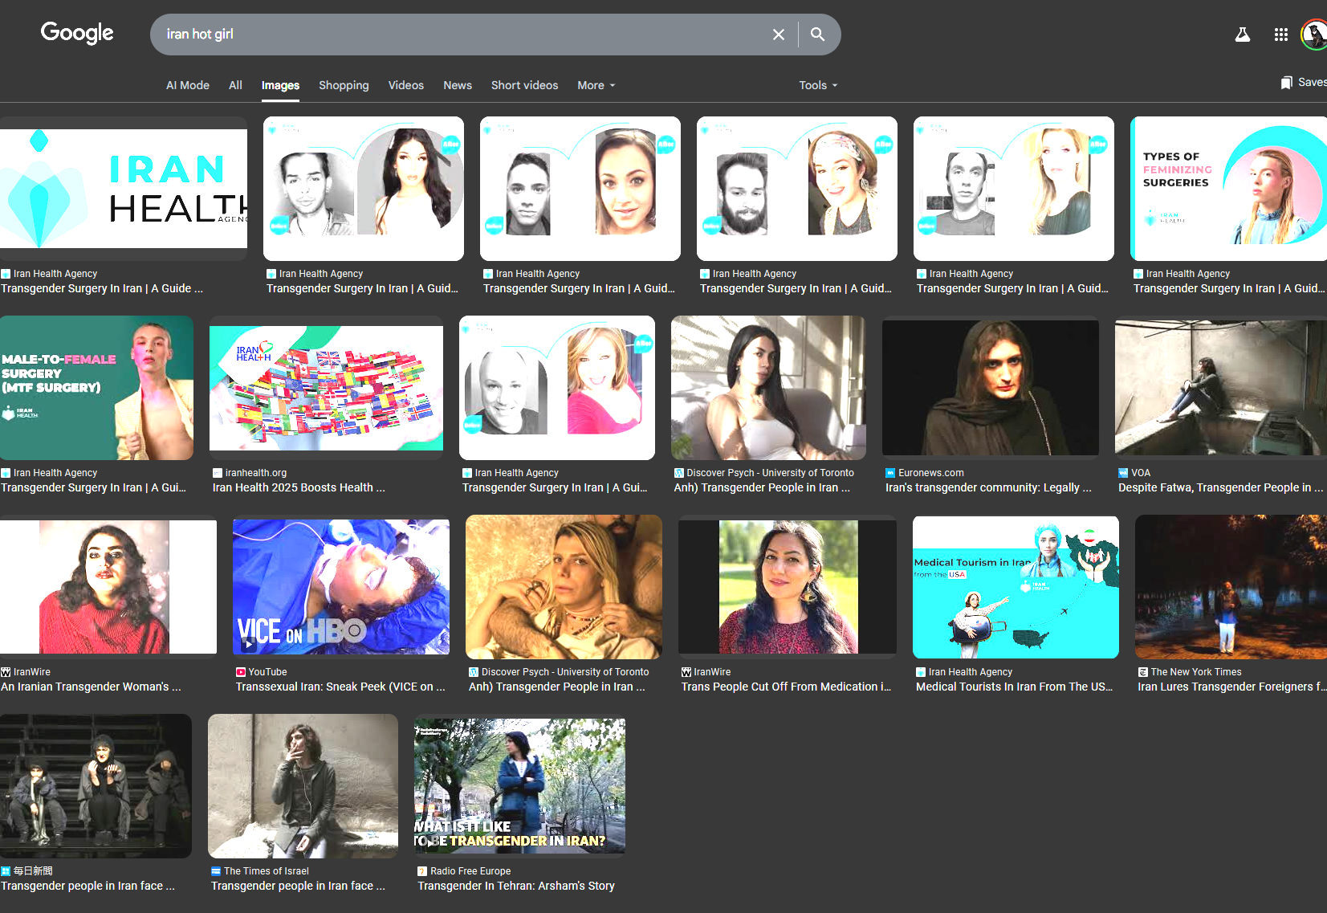Image resolution: width=1327 pixels, height=913 pixels.
Task: Select the Images tab
Action: 280,85
